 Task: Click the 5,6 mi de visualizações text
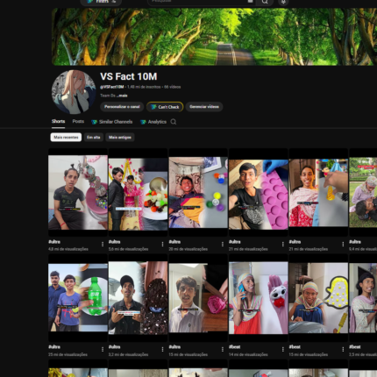click(128, 249)
